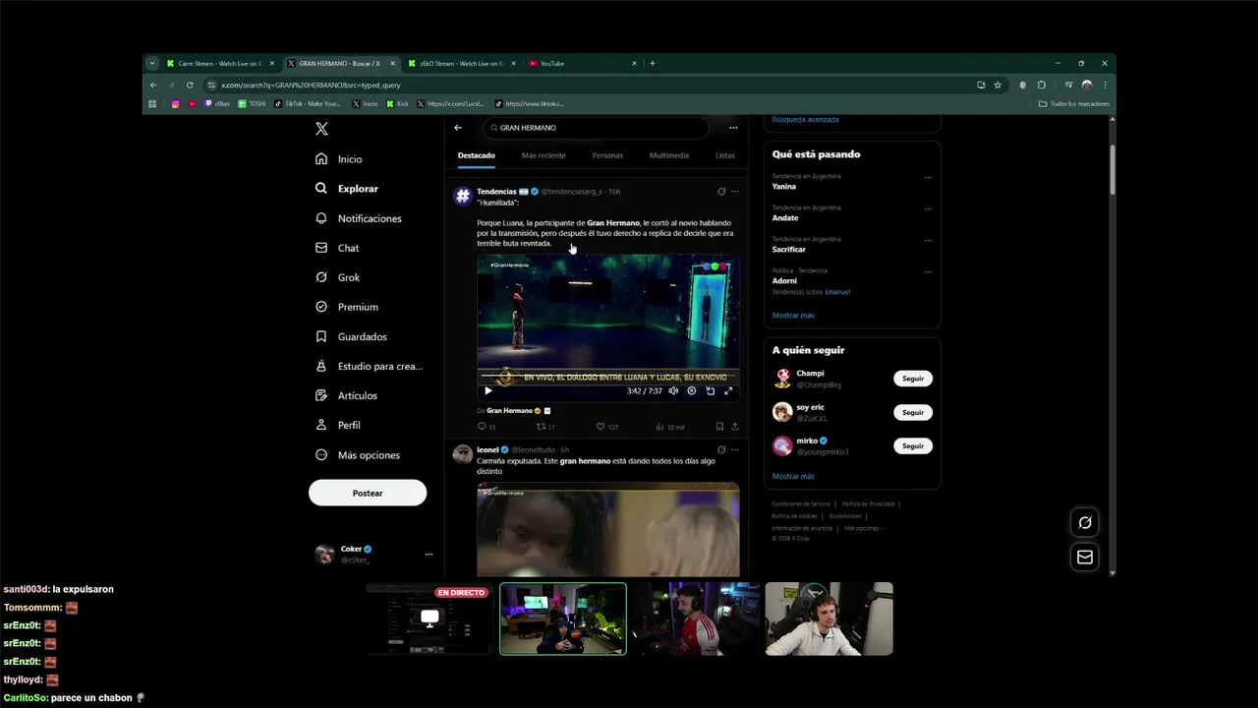Open Estudio para creadores

[369, 366]
